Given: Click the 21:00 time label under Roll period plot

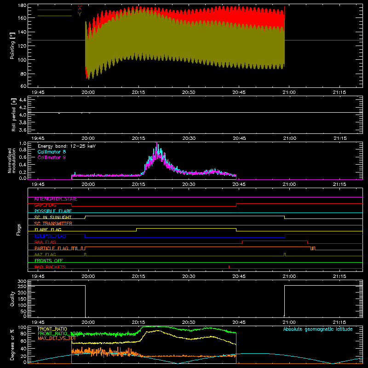Looking at the screenshot, I should (x=289, y=138).
